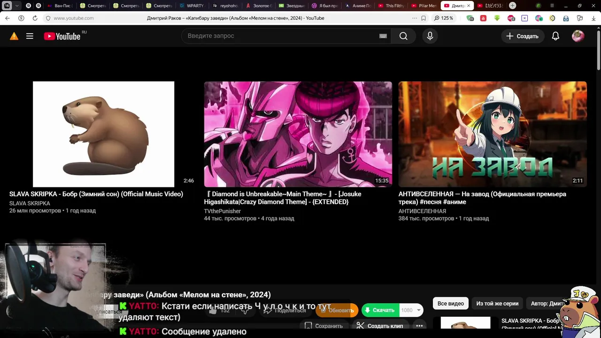Viewport: 601px width, 338px height.
Task: Open the YouTube hamburger guide menu
Action: coord(30,36)
